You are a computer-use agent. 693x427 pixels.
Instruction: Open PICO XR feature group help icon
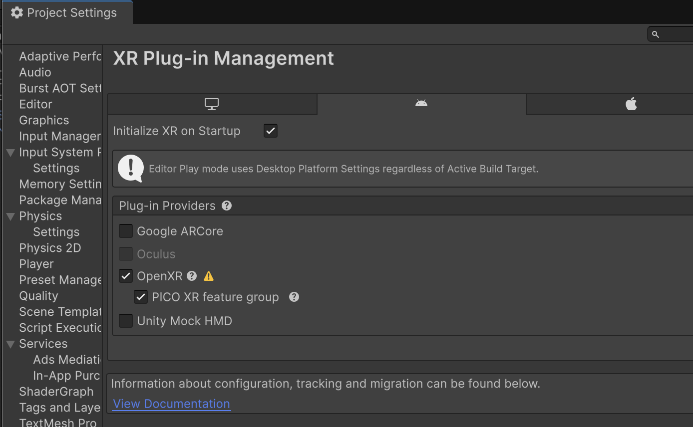pos(294,297)
